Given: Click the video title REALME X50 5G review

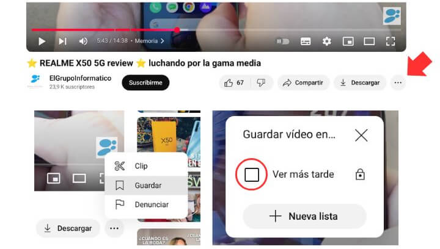Looking at the screenshot, I should [x=144, y=63].
